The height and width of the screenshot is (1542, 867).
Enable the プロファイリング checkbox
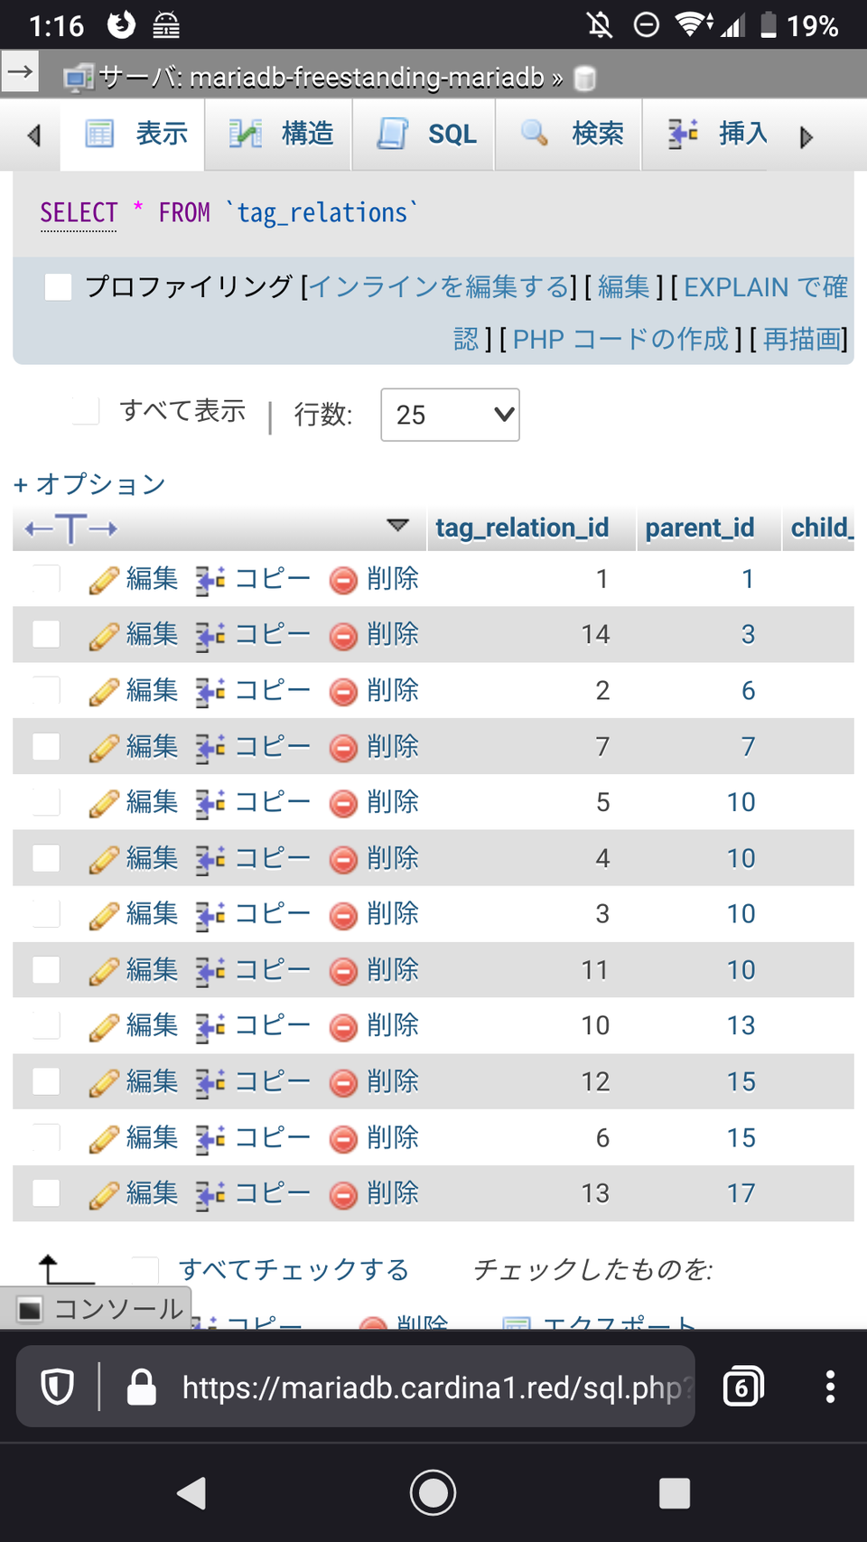pos(59,287)
